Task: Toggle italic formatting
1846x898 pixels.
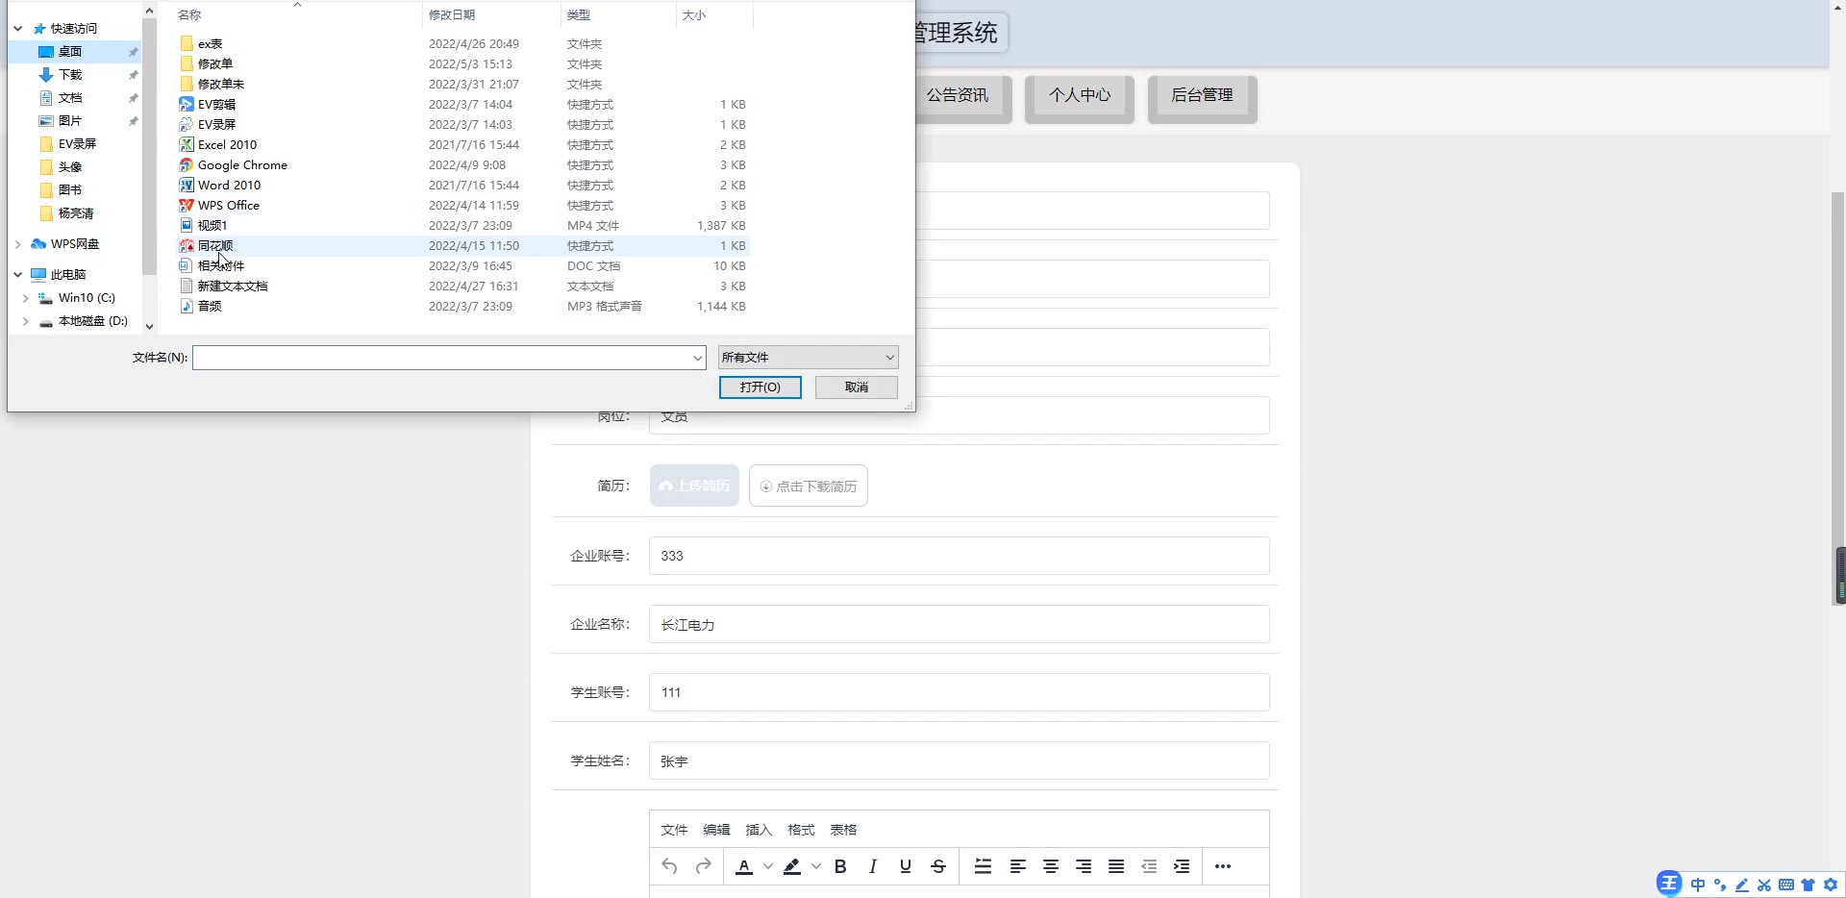Action: click(873, 866)
